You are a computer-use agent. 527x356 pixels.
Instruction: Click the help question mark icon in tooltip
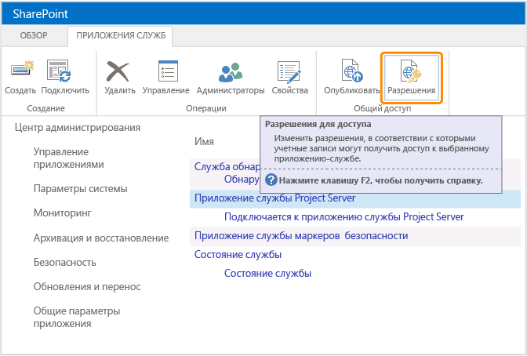[271, 180]
